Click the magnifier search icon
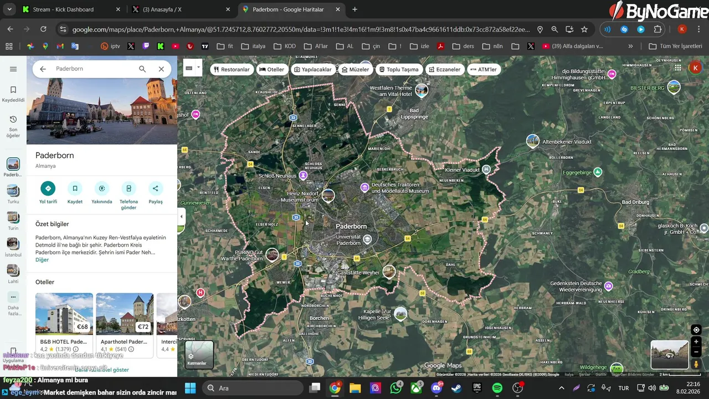This screenshot has height=399, width=709. (142, 69)
